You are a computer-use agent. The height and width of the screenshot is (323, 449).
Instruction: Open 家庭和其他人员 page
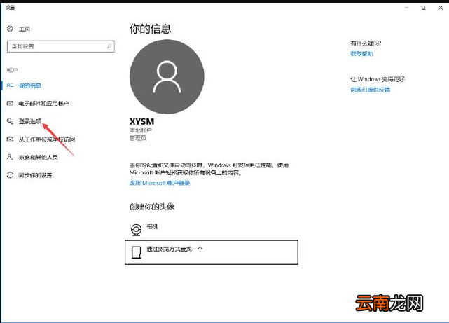pyautogui.click(x=38, y=157)
